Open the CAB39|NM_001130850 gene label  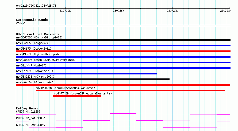tap(30, 118)
